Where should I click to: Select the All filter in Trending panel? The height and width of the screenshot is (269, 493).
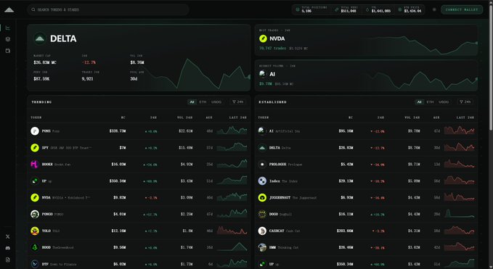tap(192, 102)
